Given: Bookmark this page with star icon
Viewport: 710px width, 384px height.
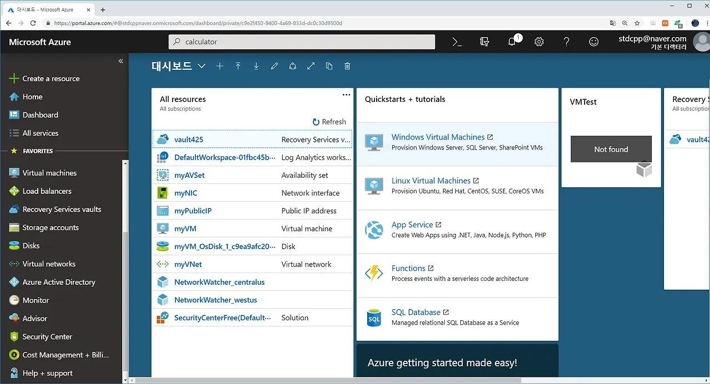Looking at the screenshot, I should point(637,23).
